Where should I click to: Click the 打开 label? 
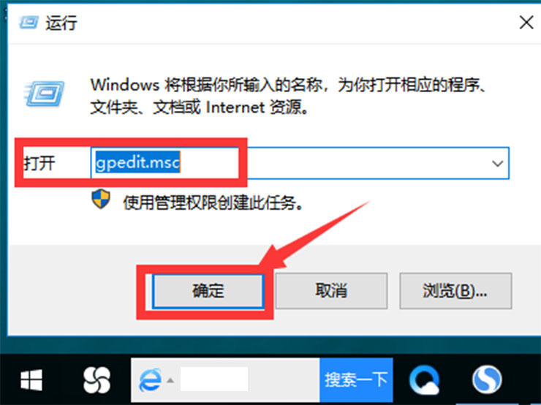coord(39,163)
